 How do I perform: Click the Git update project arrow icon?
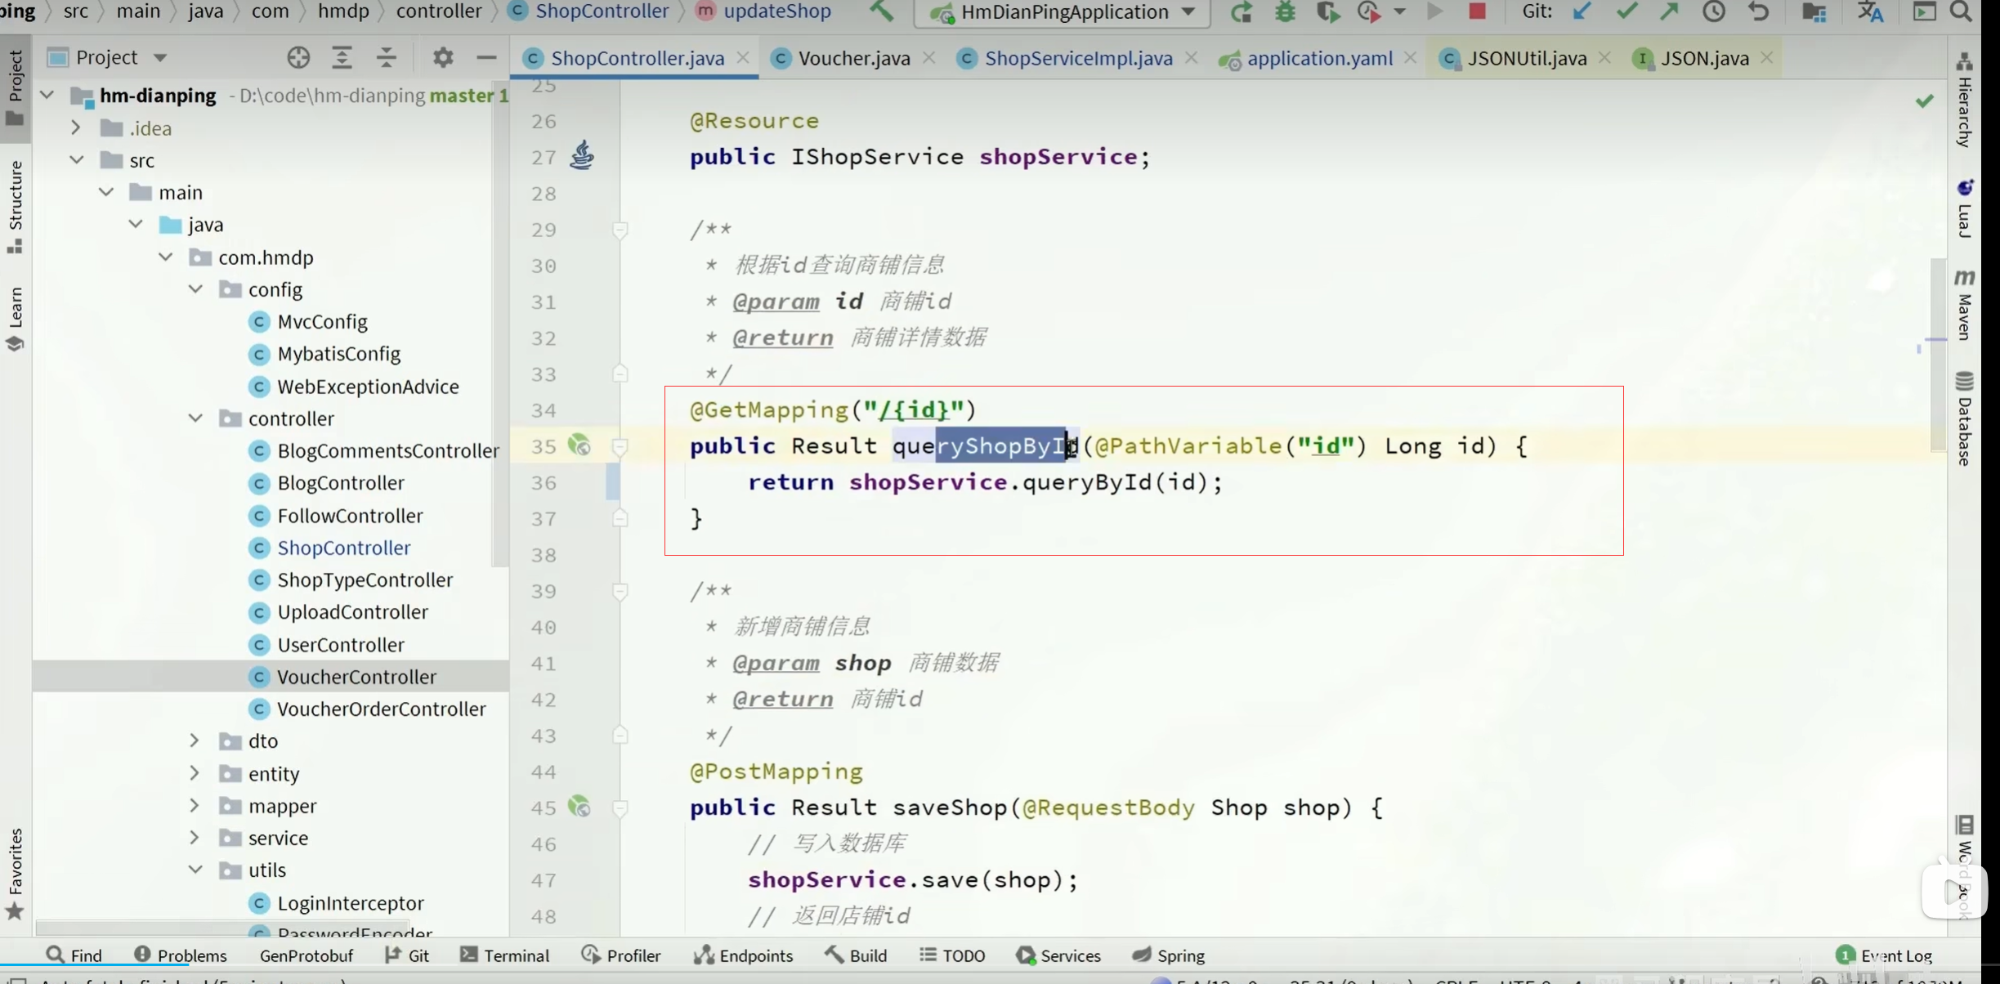click(x=1582, y=11)
